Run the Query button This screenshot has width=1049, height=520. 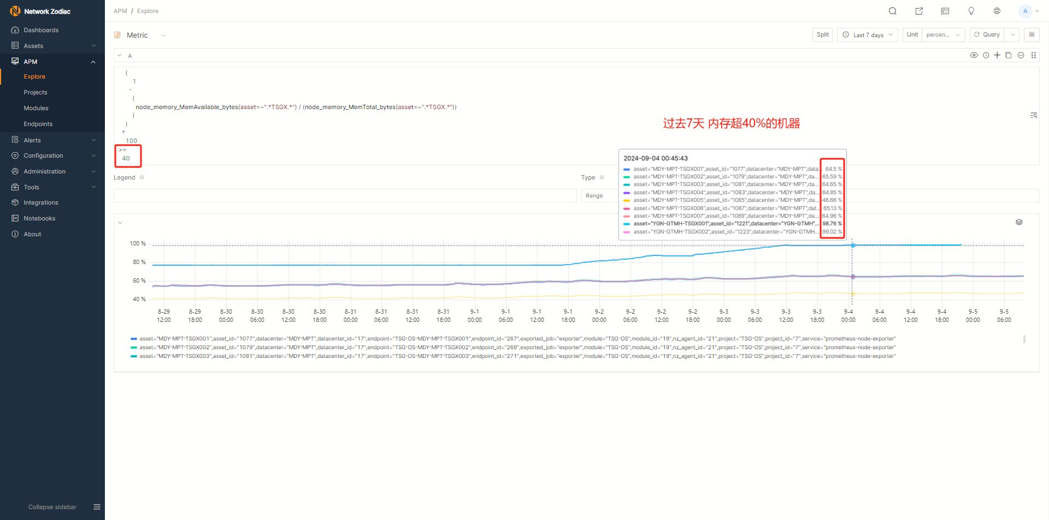[x=987, y=35]
